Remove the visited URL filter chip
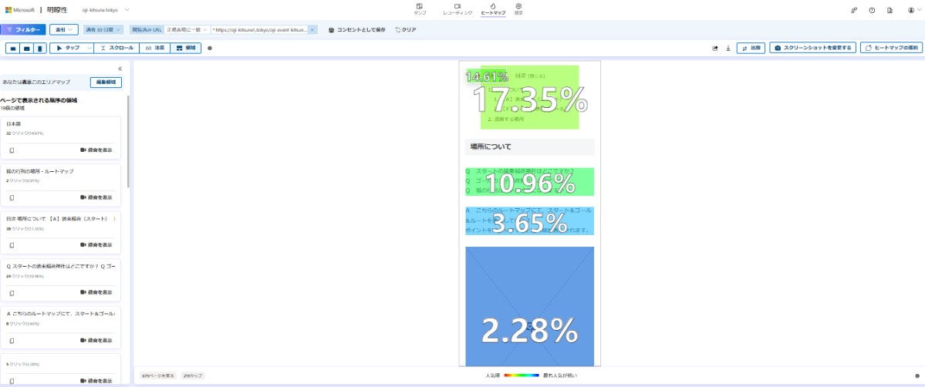The image size is (925, 387). (x=312, y=29)
